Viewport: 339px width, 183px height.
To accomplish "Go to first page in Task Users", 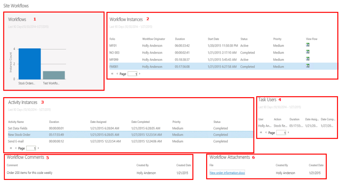I will click(261, 132).
